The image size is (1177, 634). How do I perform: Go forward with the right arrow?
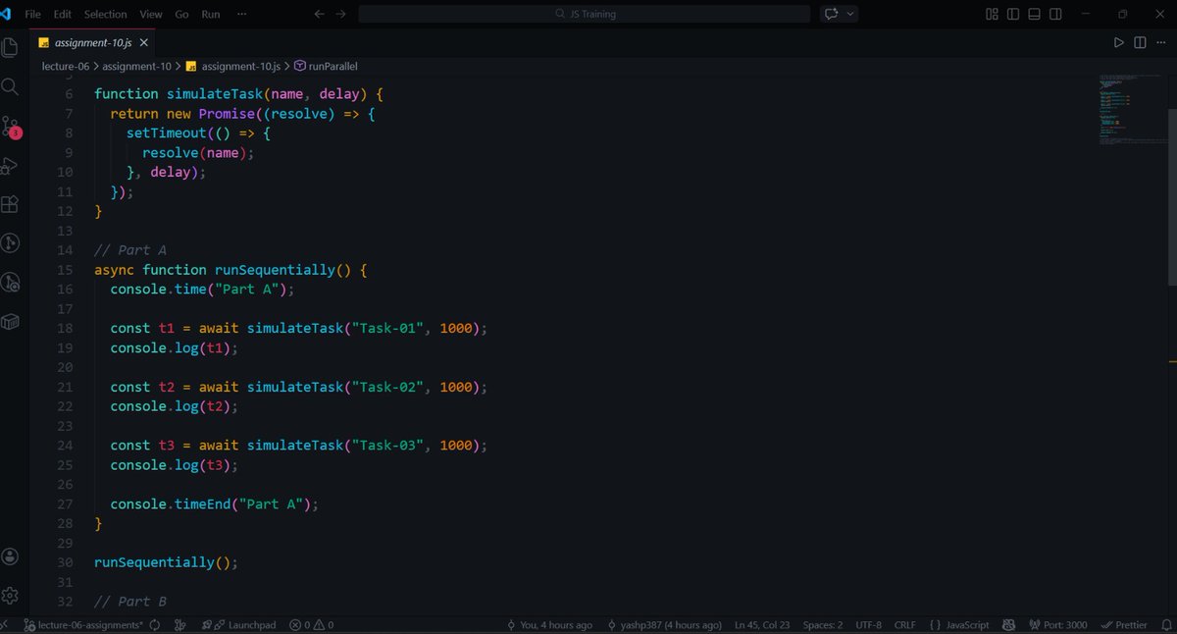pyautogui.click(x=340, y=14)
